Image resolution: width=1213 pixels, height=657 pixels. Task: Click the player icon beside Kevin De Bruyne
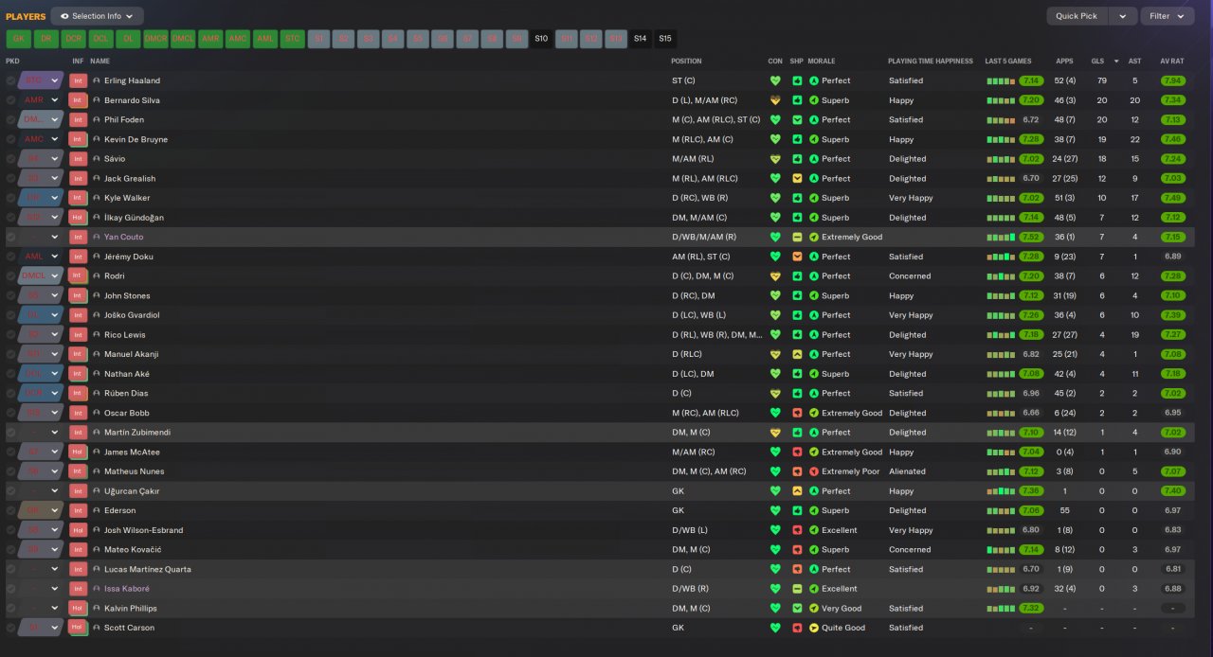coord(97,139)
